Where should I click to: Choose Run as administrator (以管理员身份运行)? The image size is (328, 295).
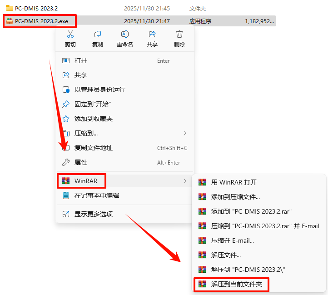(x=124, y=90)
